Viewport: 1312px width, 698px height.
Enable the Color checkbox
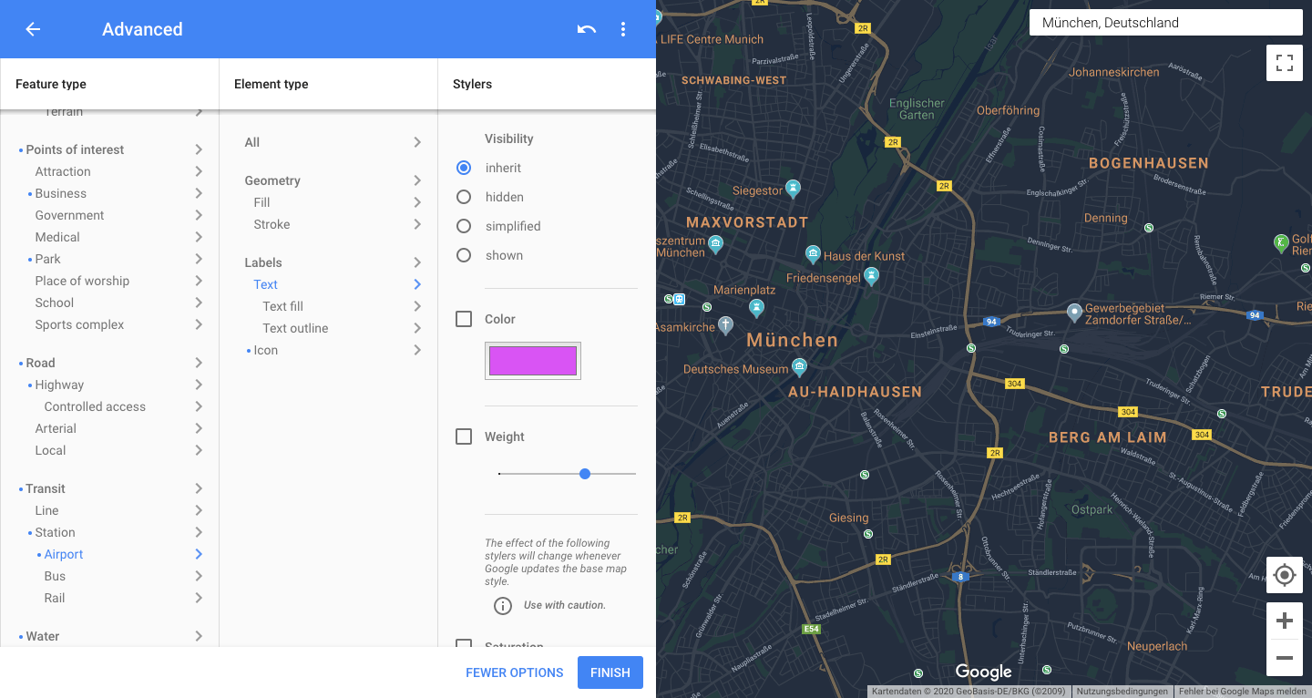[x=464, y=319]
